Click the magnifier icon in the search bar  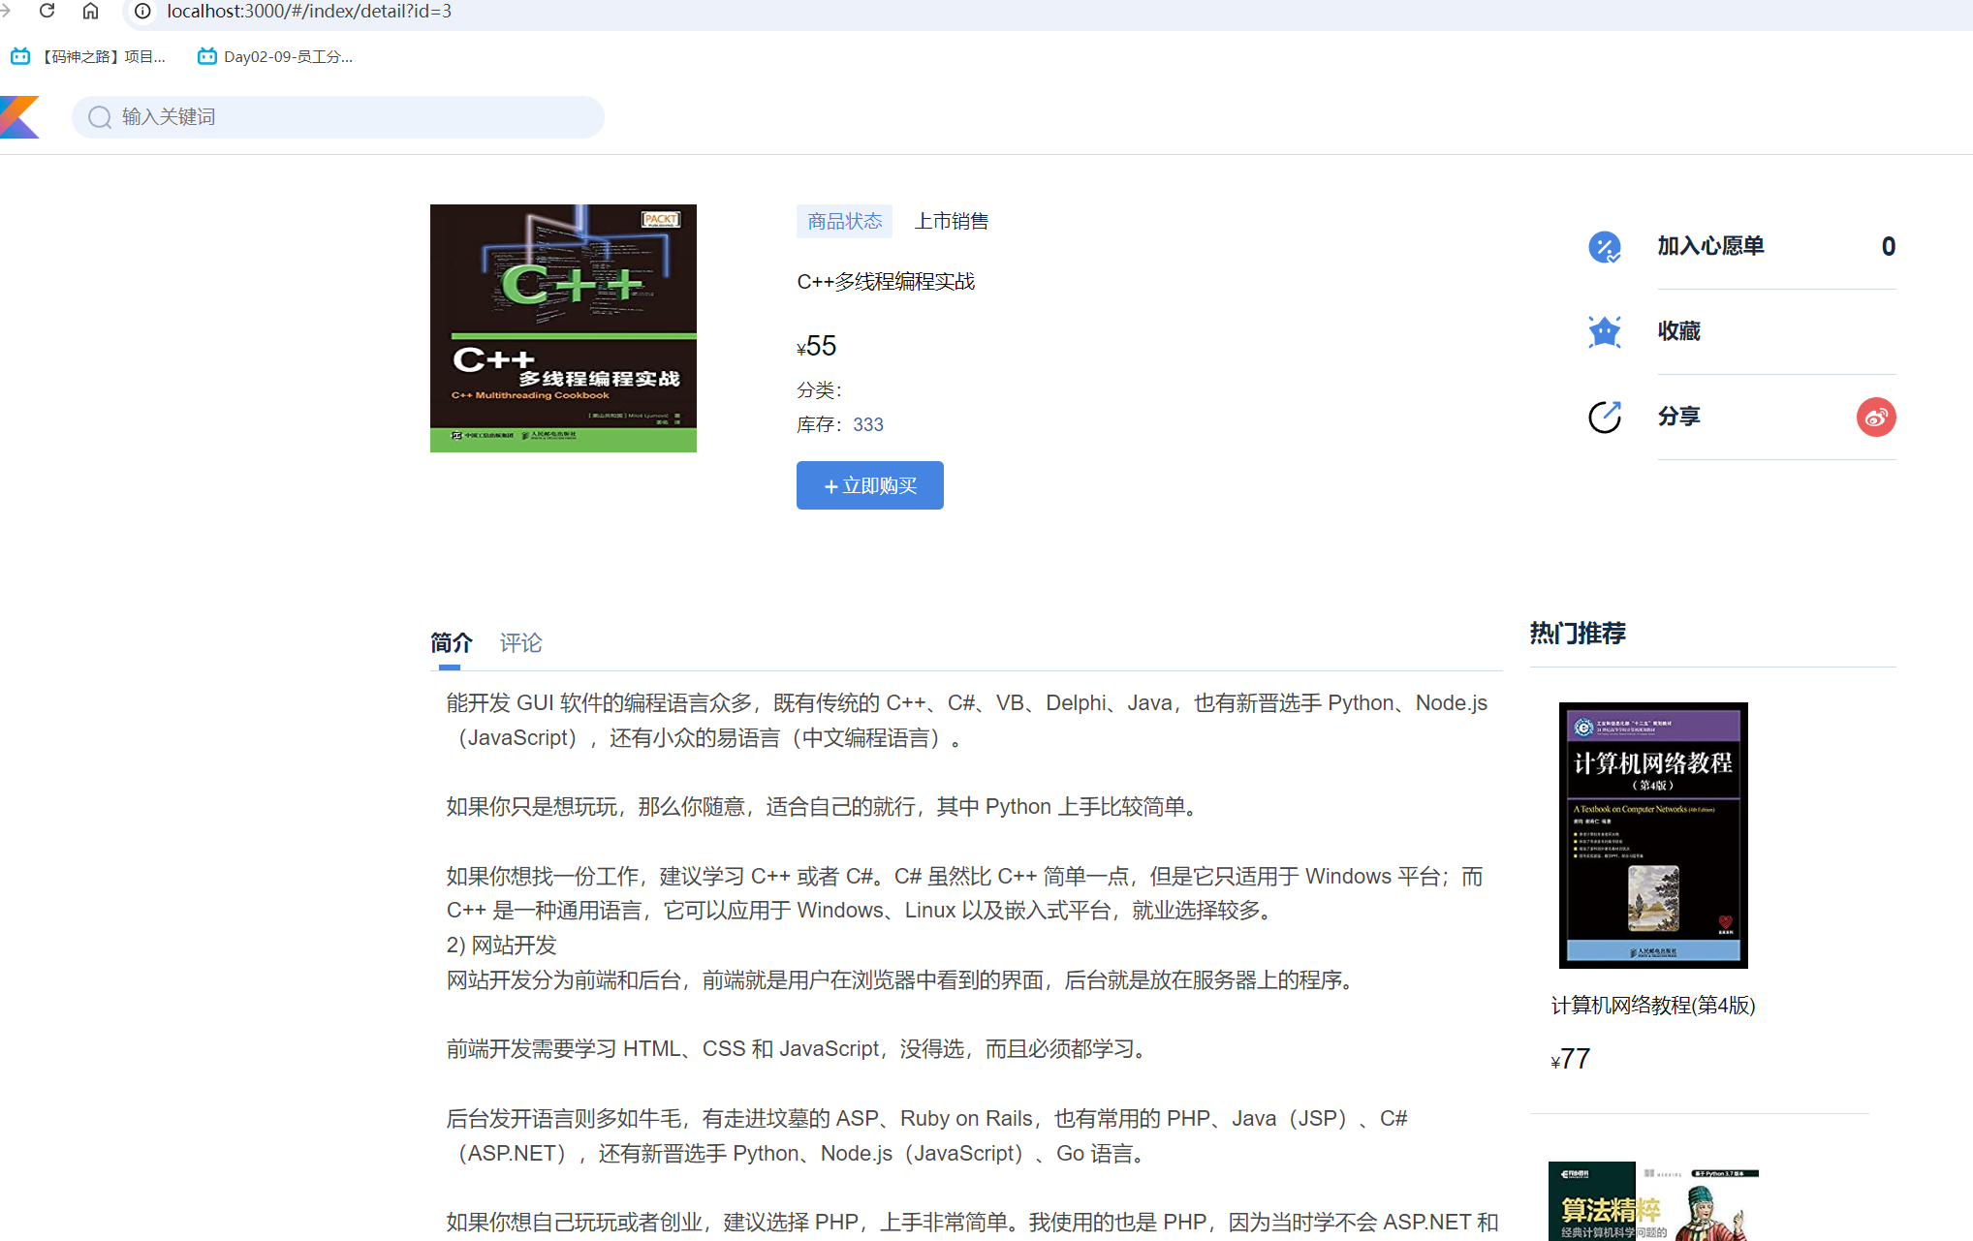(x=100, y=116)
